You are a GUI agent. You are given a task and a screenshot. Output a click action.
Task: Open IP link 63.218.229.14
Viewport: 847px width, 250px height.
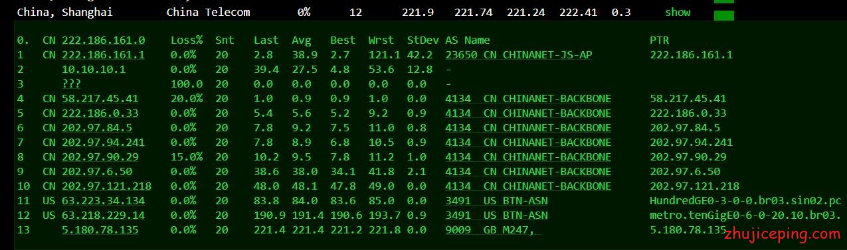[103, 216]
